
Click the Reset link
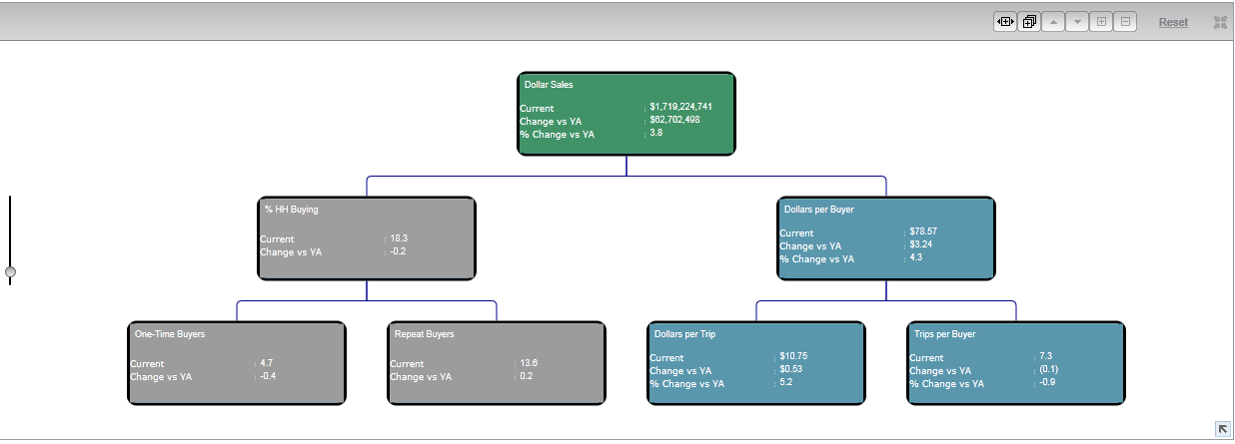tap(1173, 22)
